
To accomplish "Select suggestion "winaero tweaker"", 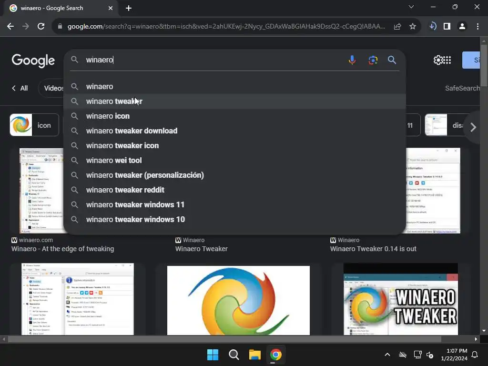I will (234, 101).
